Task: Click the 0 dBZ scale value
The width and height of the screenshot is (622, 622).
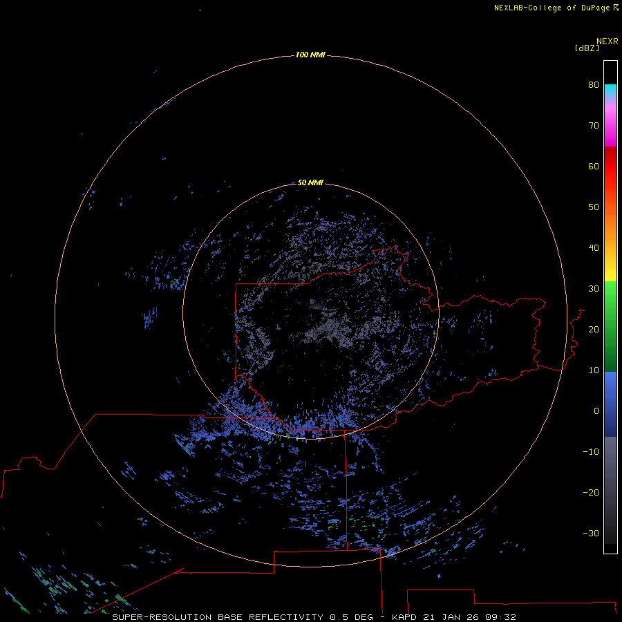Action: (x=596, y=411)
